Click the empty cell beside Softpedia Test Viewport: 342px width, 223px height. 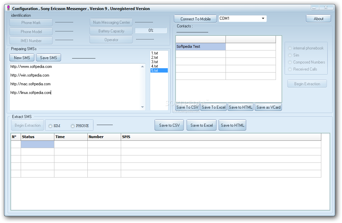tap(251, 46)
